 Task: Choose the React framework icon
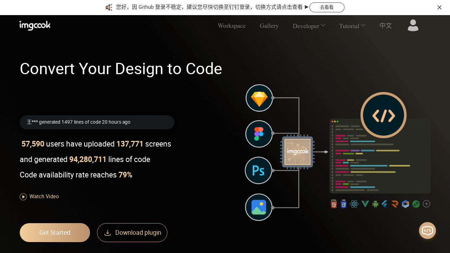(354, 204)
